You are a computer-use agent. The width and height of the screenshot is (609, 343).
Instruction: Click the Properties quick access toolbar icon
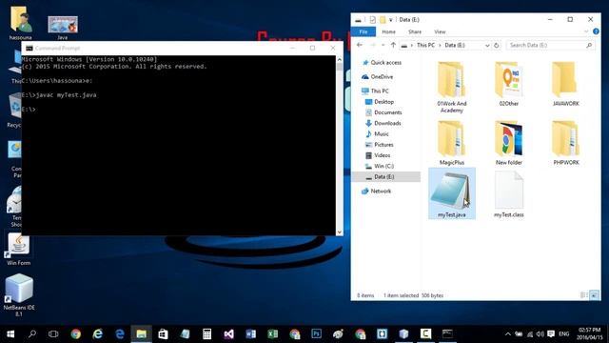[372, 19]
